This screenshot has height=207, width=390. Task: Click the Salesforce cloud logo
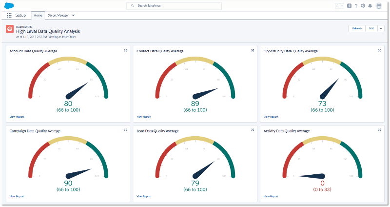[10, 6]
